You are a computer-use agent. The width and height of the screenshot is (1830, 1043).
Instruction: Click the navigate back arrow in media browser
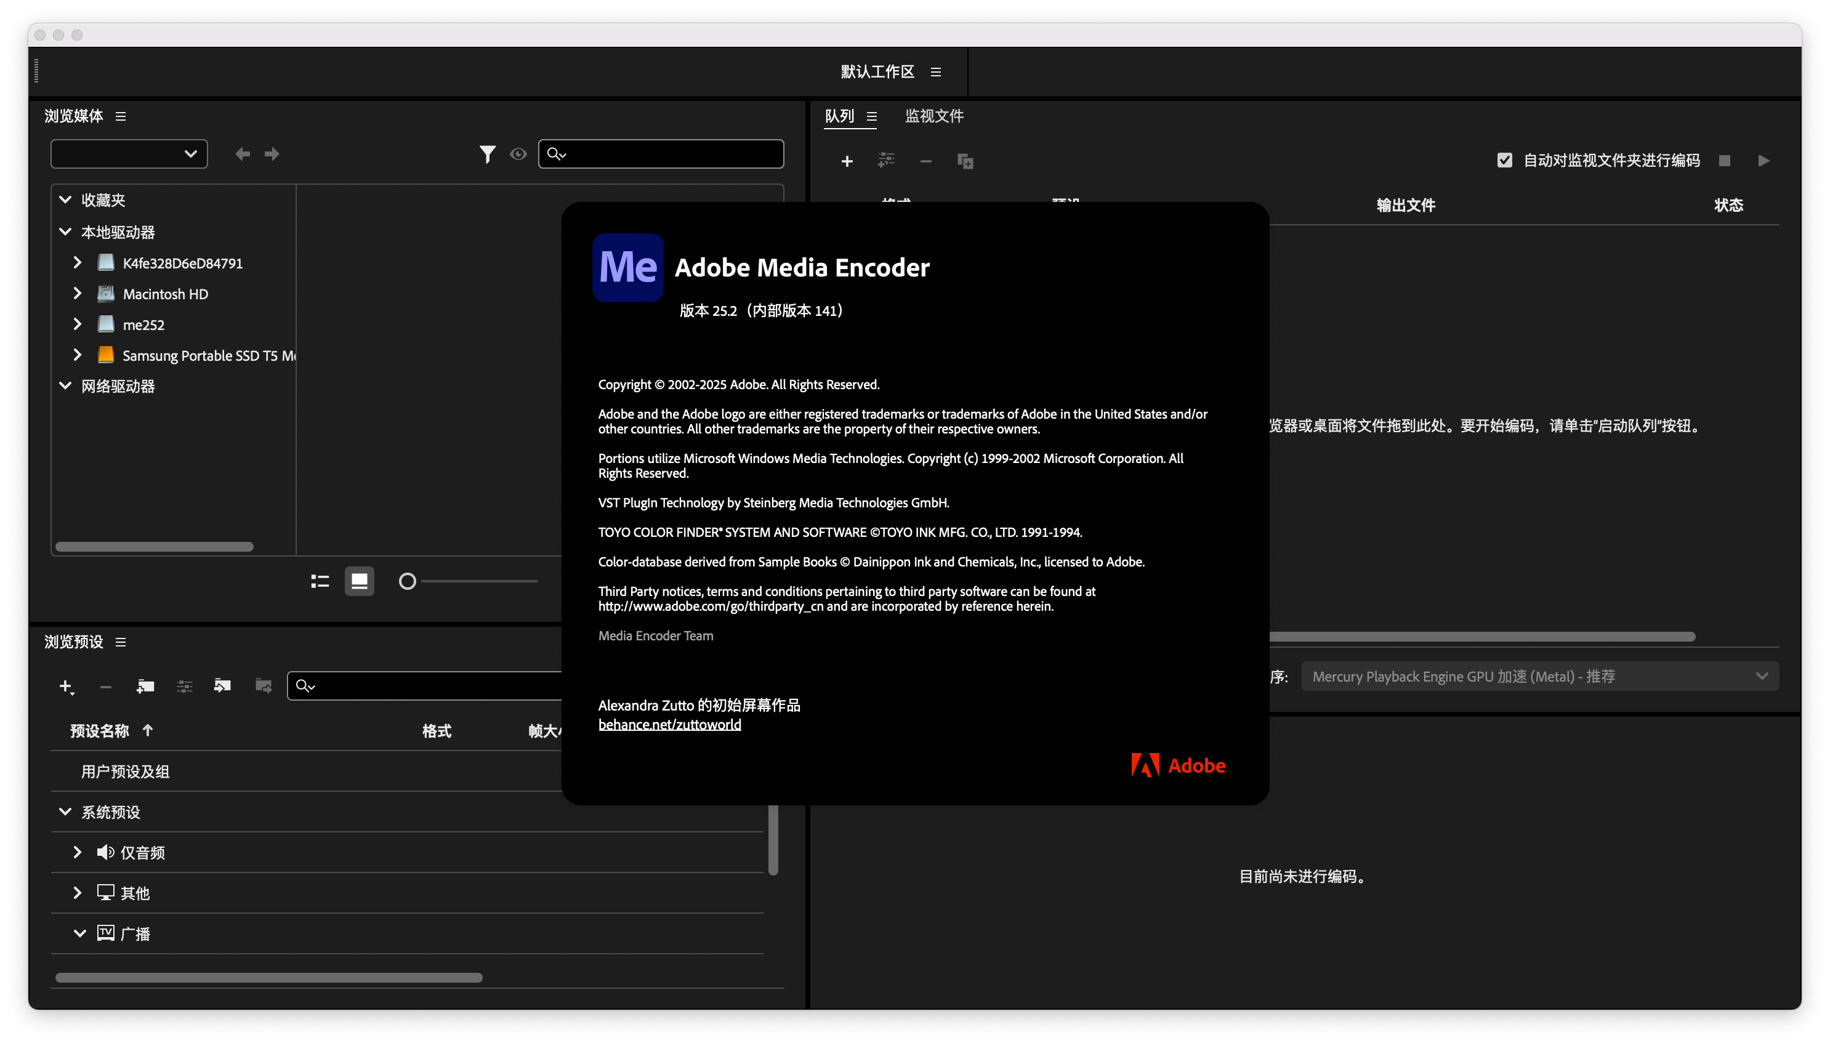[242, 154]
